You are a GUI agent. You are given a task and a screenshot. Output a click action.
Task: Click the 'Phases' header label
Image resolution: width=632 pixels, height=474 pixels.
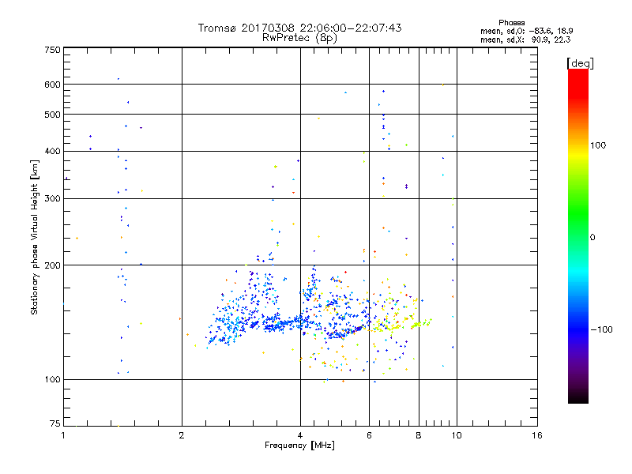(x=511, y=23)
